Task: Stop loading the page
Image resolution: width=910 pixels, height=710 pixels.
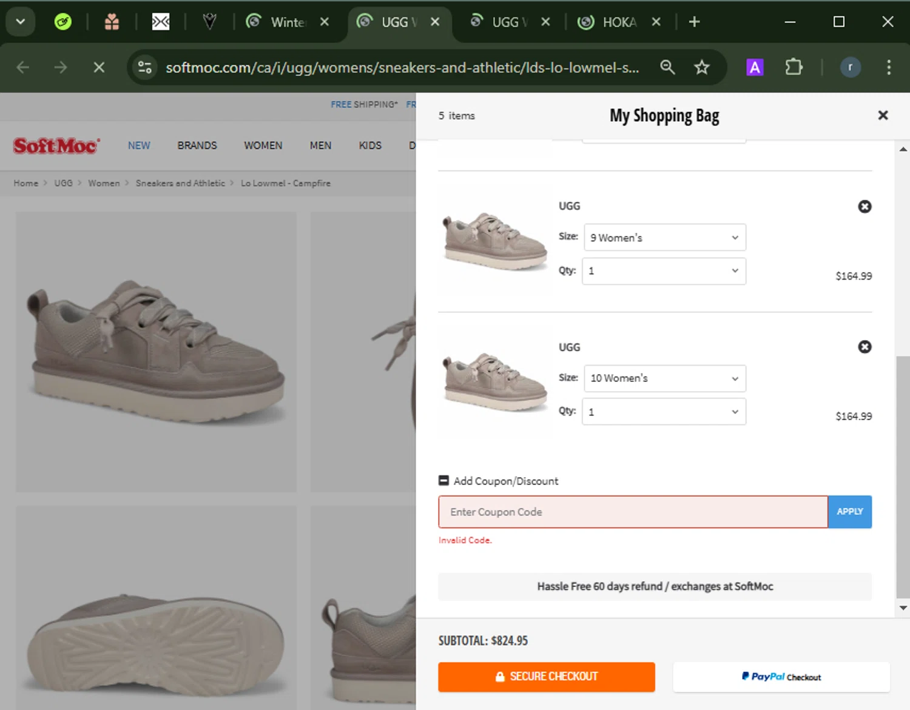Action: coord(99,67)
